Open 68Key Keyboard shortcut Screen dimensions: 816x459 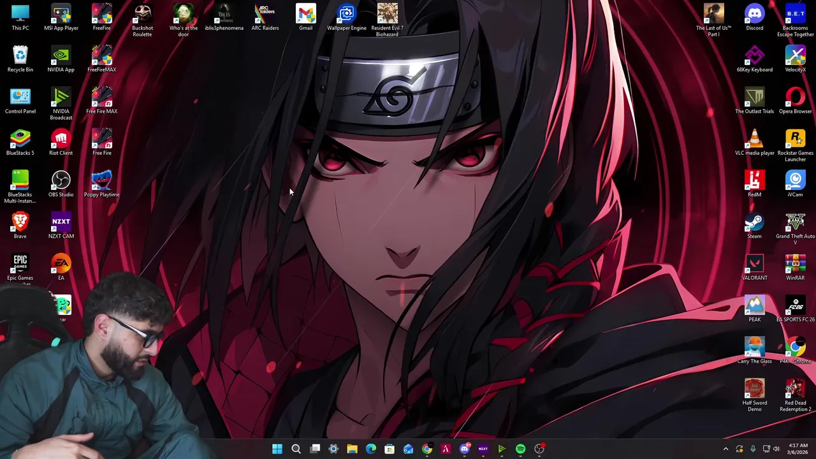point(755,59)
